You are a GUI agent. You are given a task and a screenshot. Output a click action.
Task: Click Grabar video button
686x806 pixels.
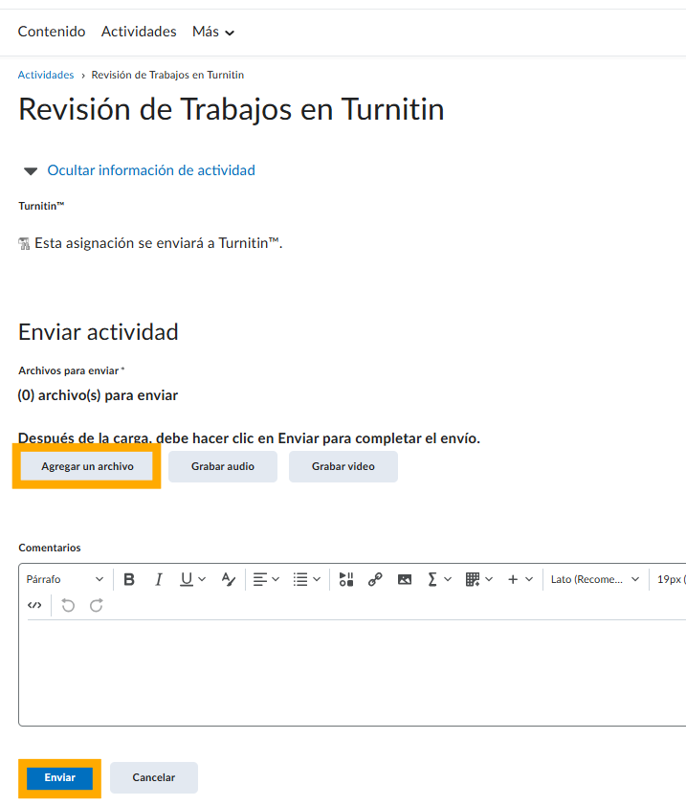[x=343, y=466]
